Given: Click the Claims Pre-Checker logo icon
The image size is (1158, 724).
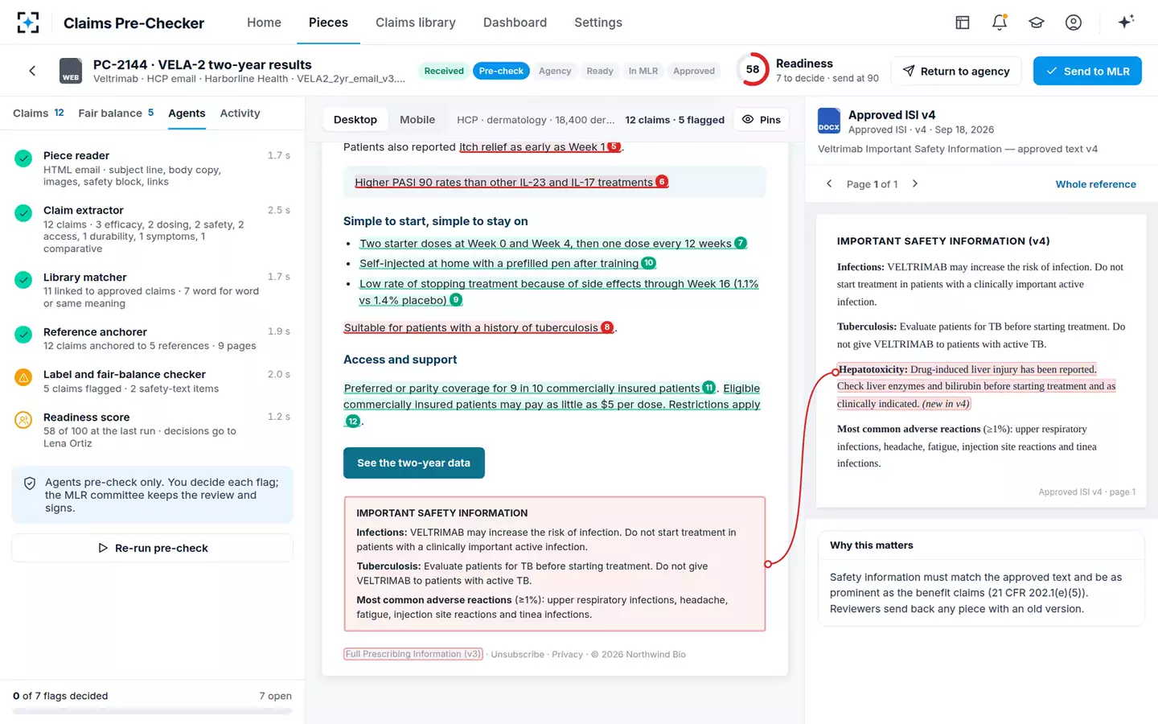Looking at the screenshot, I should [28, 23].
